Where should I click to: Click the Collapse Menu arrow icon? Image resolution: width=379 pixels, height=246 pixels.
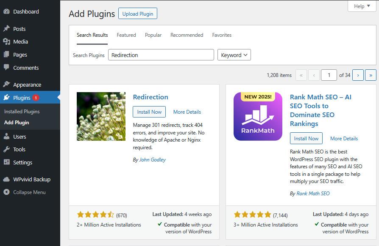click(x=6, y=192)
